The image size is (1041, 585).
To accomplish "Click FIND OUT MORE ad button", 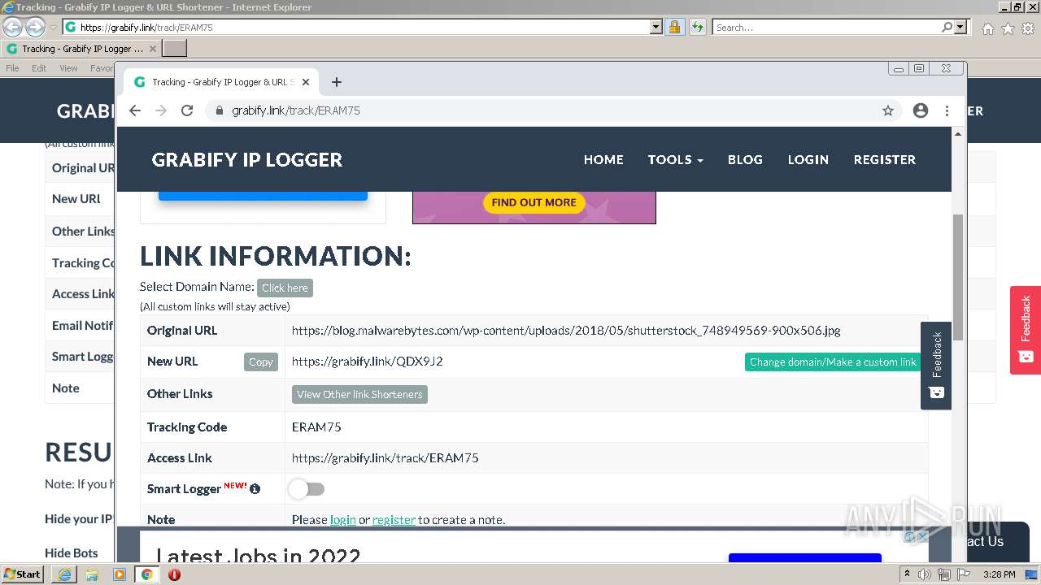I will pyautogui.click(x=534, y=202).
